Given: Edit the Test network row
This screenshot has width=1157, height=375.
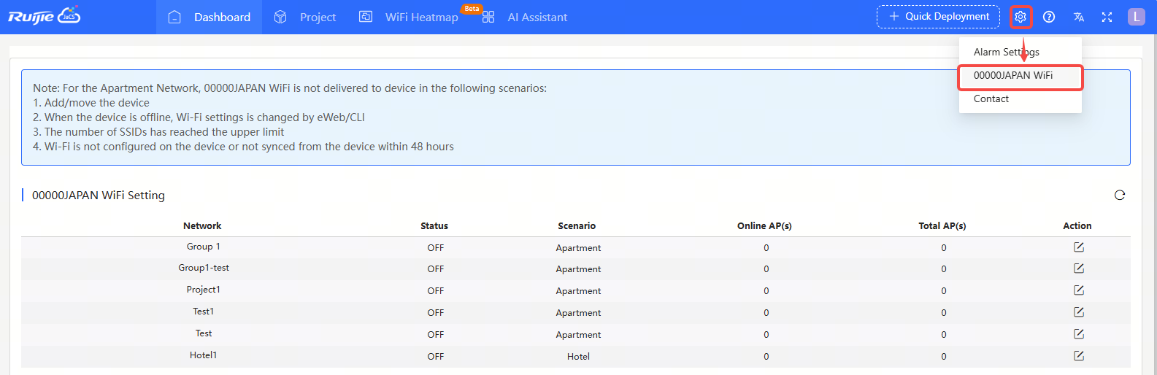Looking at the screenshot, I should tap(1079, 334).
